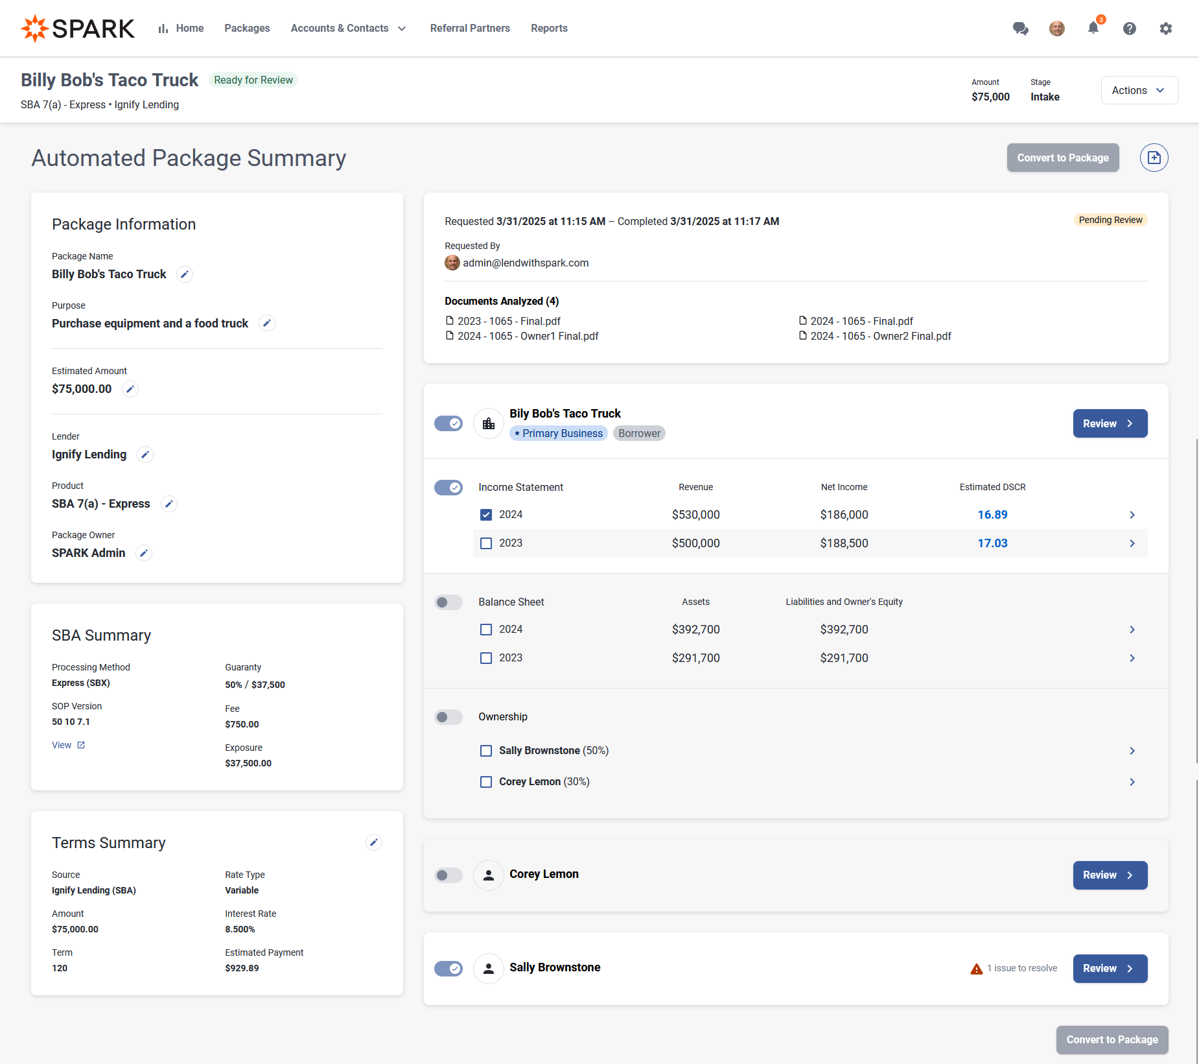Expand the 2023 Balance Sheet row chevron
Screen dimensions: 1199x1064
click(x=1132, y=658)
